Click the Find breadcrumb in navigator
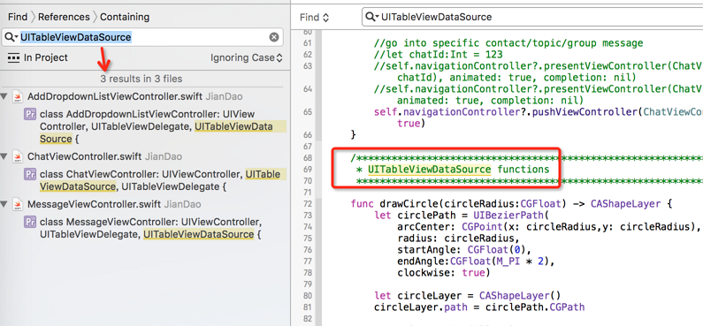The height and width of the screenshot is (326, 703). 18,17
